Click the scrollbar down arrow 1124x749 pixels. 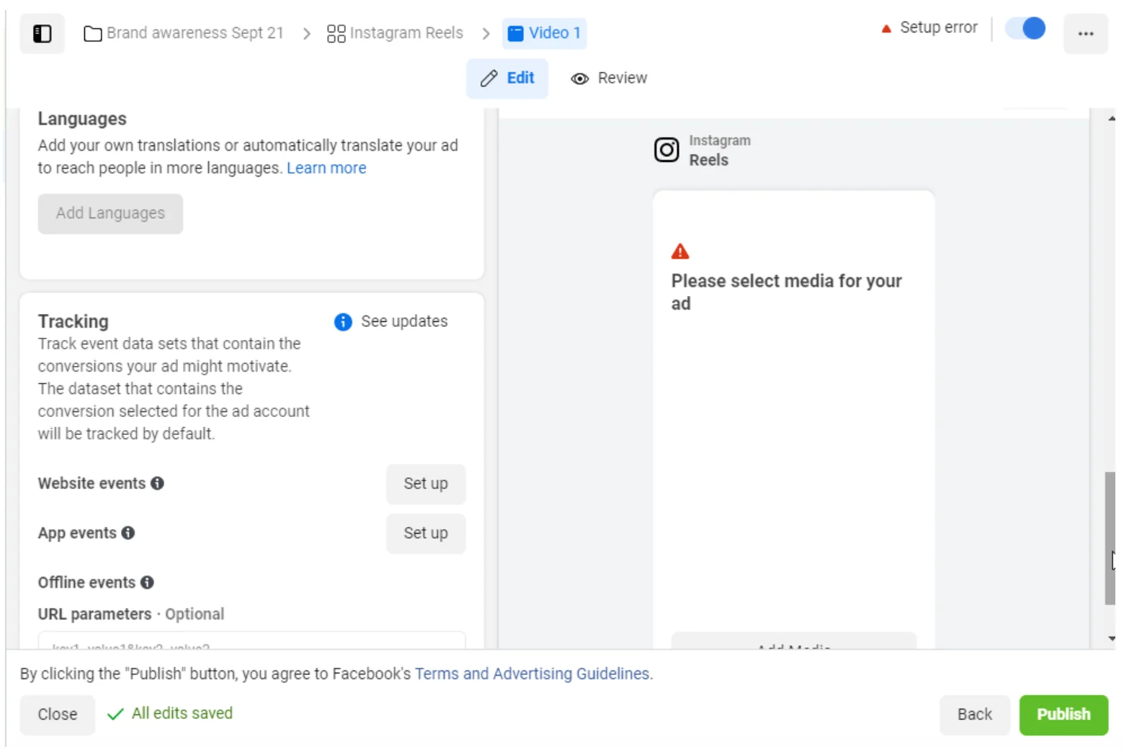(1111, 639)
